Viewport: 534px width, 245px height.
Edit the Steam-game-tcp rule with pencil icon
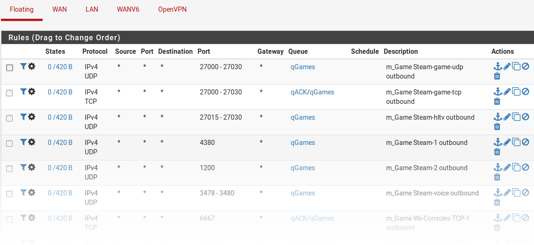(507, 92)
